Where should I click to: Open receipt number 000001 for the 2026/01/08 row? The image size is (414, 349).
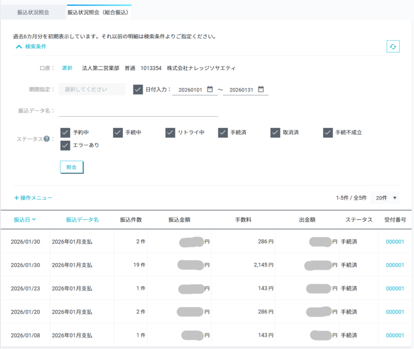click(x=395, y=335)
